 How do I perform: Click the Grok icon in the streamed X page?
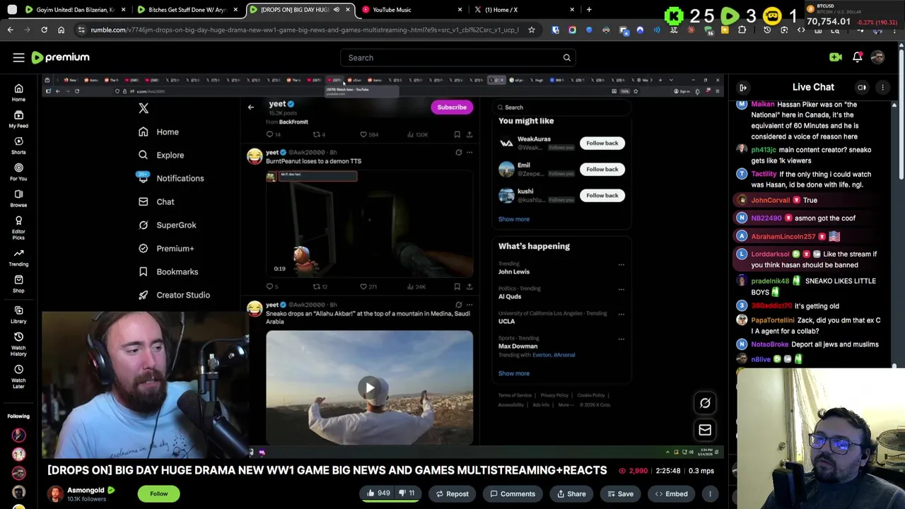coord(705,403)
